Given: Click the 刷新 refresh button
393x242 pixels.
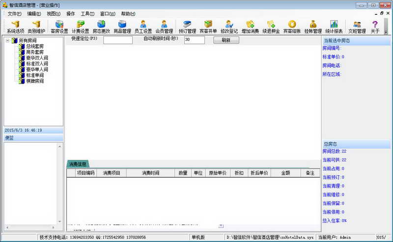Looking at the screenshot, I should point(226,40).
